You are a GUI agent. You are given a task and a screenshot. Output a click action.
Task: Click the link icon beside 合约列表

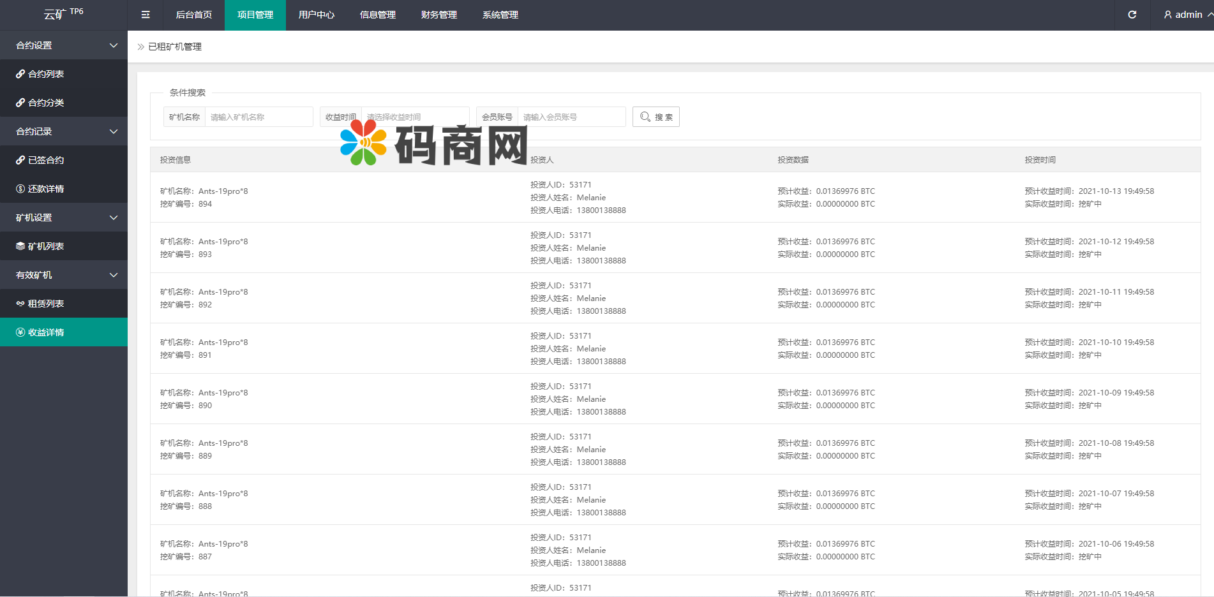tap(20, 74)
